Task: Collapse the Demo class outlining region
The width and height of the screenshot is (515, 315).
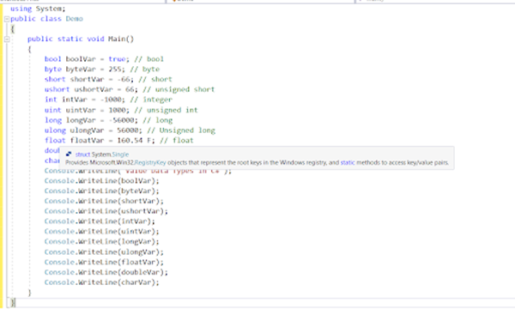Action: click(7, 19)
